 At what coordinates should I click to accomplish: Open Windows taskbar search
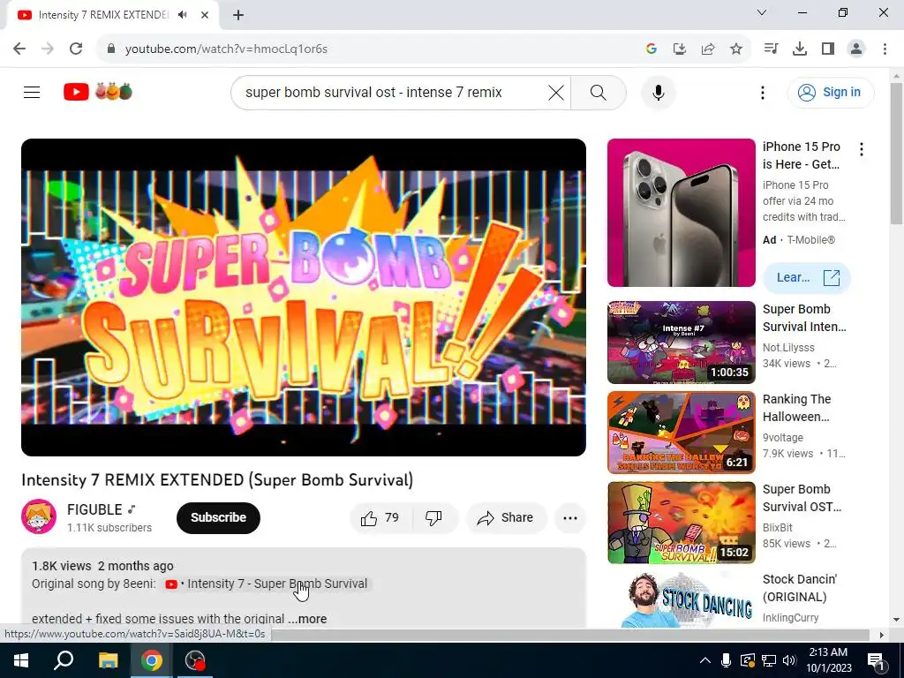(64, 660)
